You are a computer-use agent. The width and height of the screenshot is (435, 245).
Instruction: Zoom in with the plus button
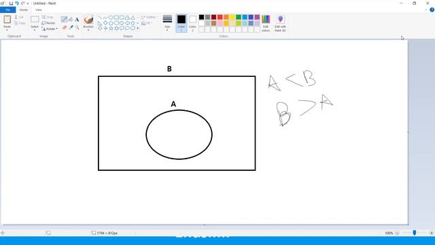coord(431,233)
